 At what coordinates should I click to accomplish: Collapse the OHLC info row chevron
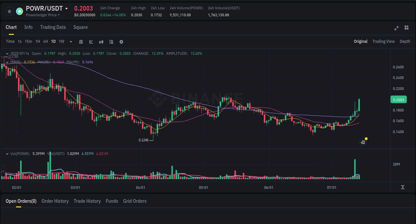click(7, 53)
